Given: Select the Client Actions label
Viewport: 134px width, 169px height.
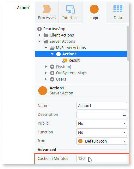Looking at the screenshot, I should coord(62,35).
